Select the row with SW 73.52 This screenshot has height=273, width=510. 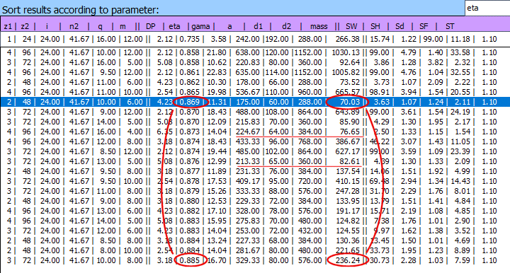click(x=255, y=82)
